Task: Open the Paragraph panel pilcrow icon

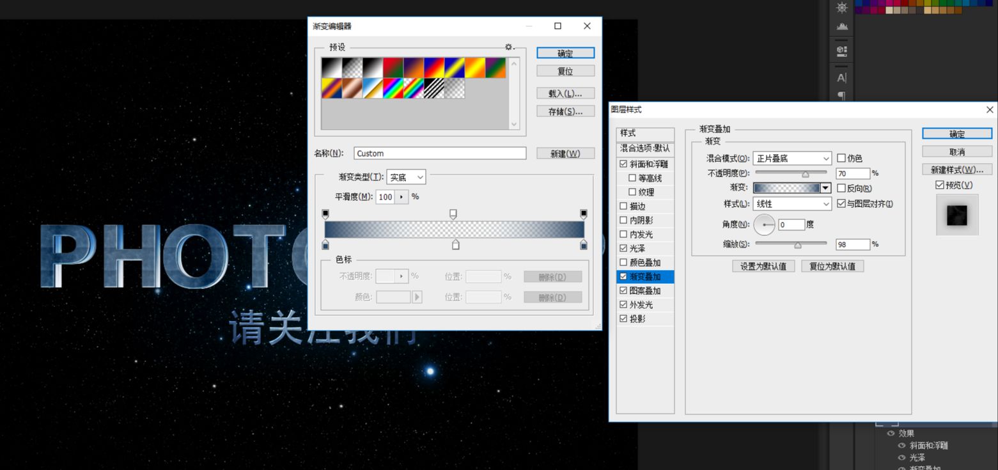Action: tap(842, 95)
